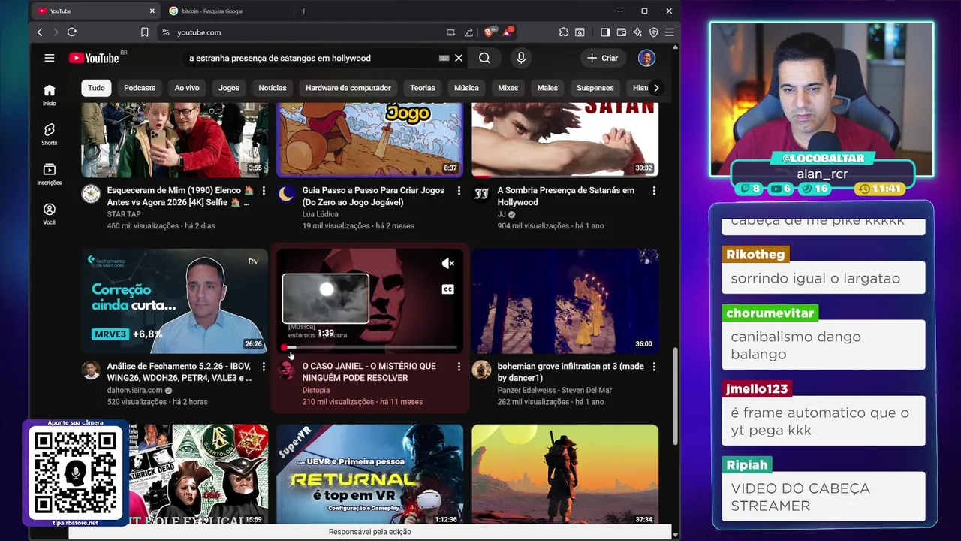Seek the preview video progress bar
The width and height of the screenshot is (961, 541).
[x=370, y=347]
